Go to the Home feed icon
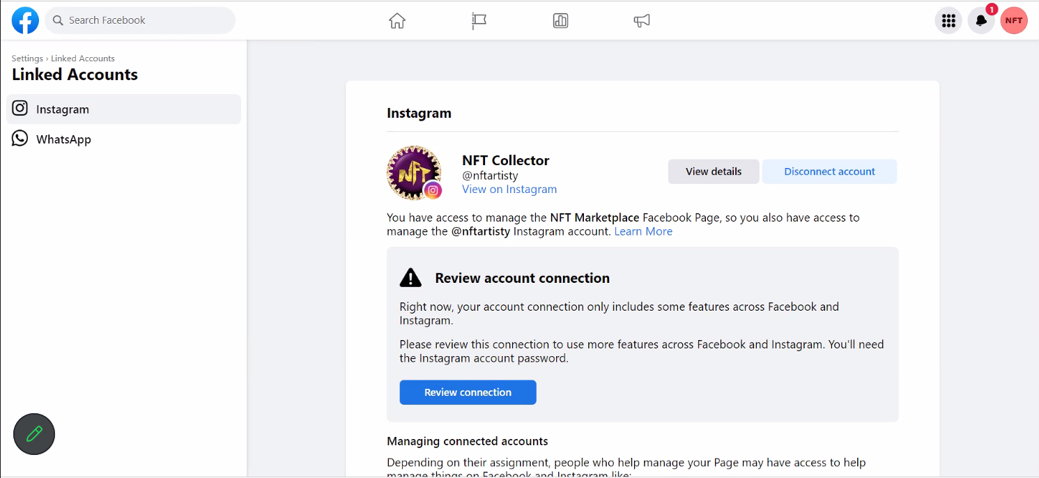The image size is (1039, 478). [x=397, y=21]
